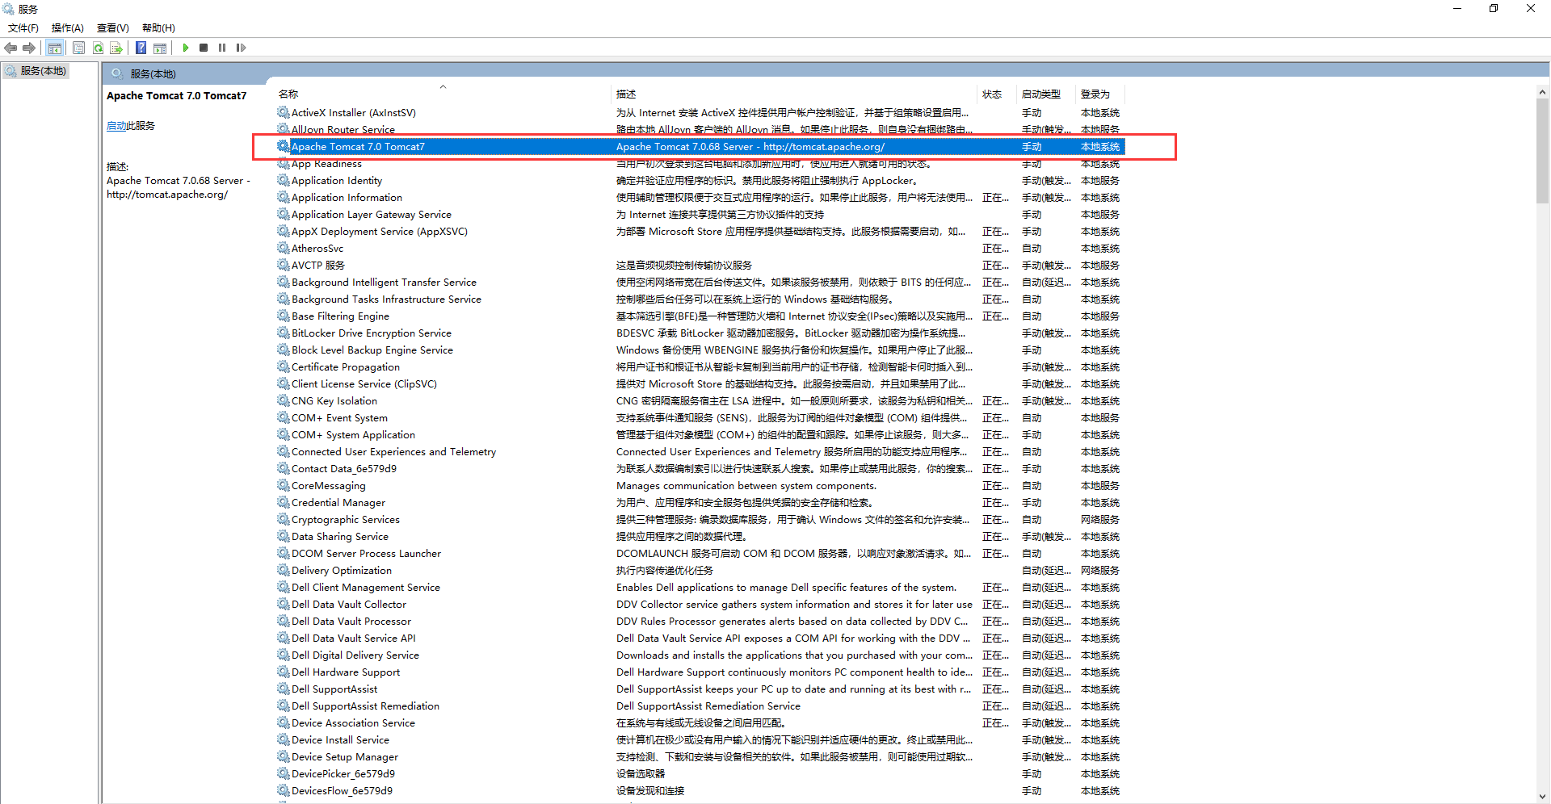
Task: Click the vertical scrollbar thumb
Action: click(x=1542, y=151)
